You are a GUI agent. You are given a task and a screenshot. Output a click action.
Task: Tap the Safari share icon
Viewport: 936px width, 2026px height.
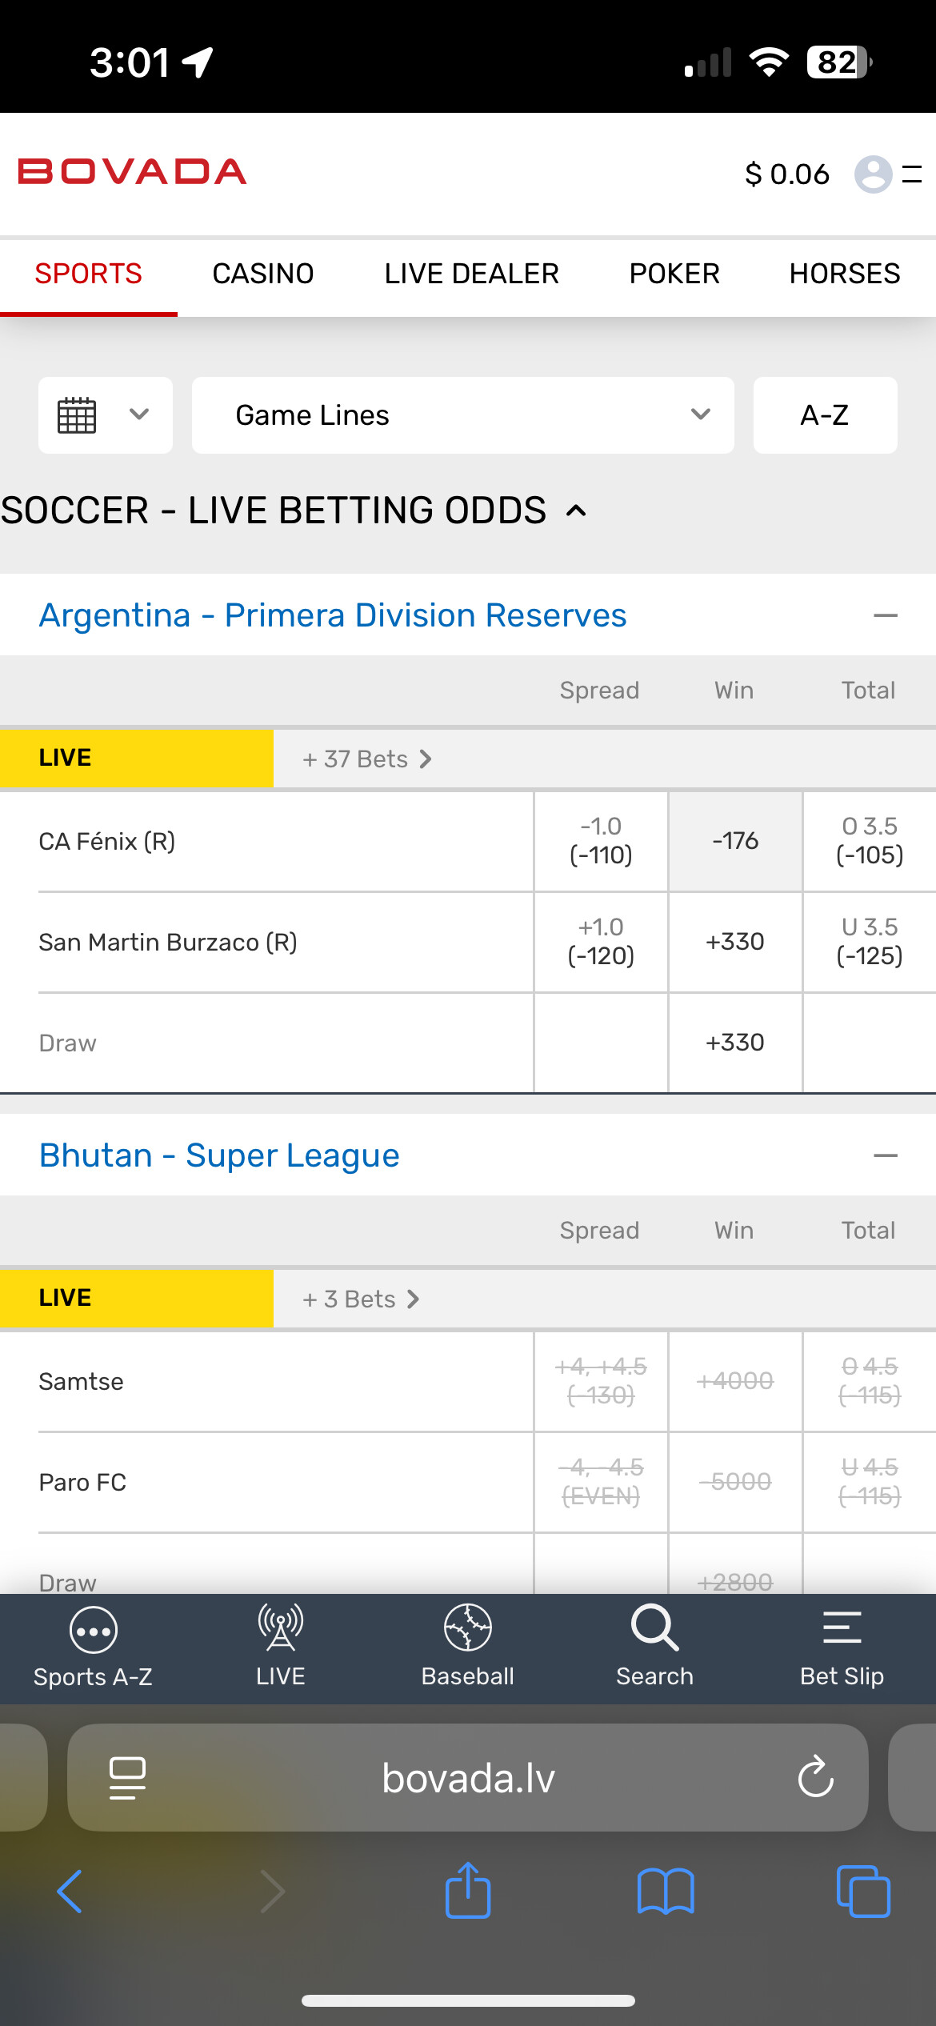[467, 1892]
